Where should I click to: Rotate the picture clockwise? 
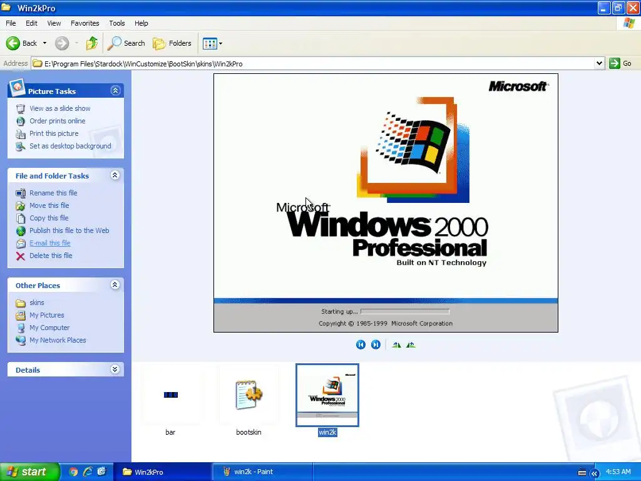396,345
